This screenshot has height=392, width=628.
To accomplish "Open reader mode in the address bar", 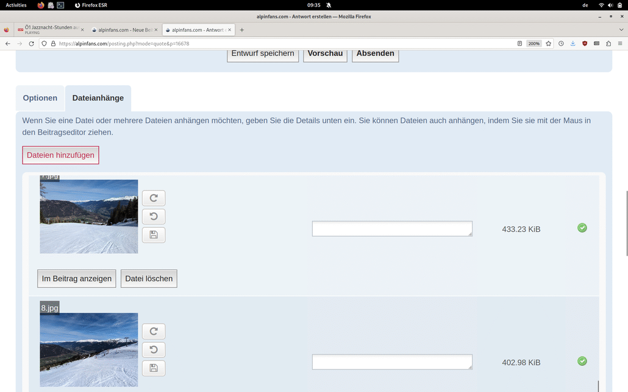I will [x=520, y=43].
